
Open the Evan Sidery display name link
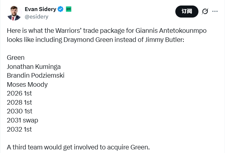40,9
